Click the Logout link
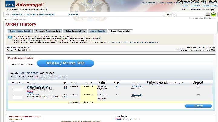This screenshot has width=218, height=122. pos(213,3)
